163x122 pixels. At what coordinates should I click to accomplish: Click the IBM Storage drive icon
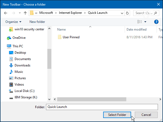click(11, 98)
